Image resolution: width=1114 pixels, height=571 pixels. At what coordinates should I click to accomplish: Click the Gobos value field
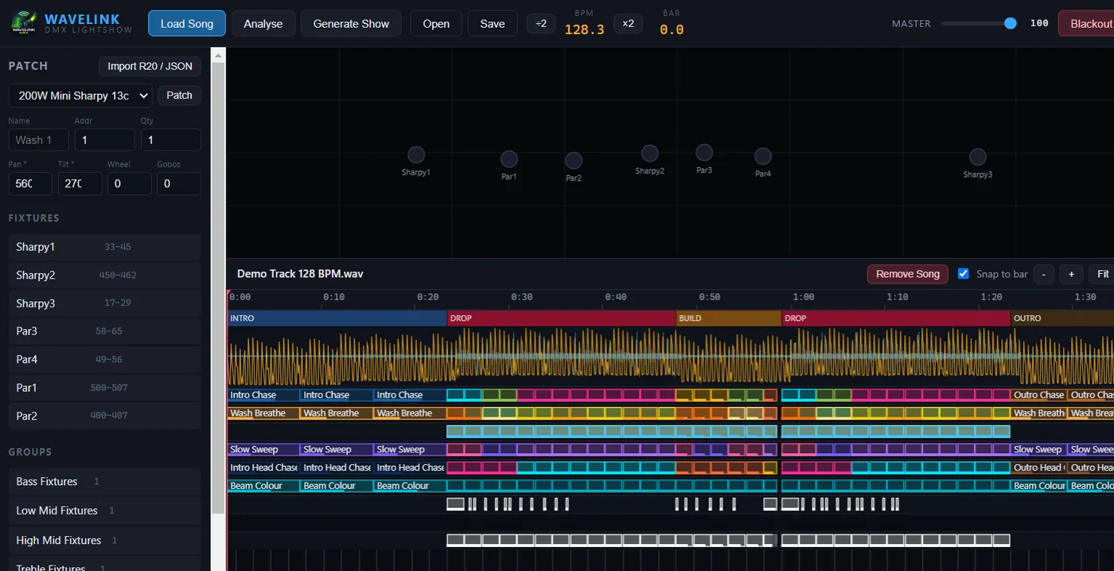click(179, 184)
